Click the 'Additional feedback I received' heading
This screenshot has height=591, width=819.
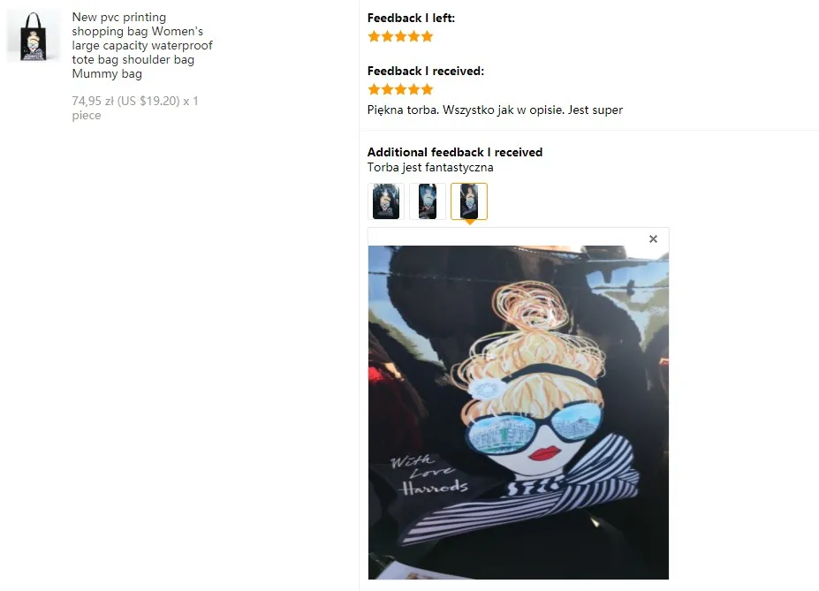[x=454, y=153]
